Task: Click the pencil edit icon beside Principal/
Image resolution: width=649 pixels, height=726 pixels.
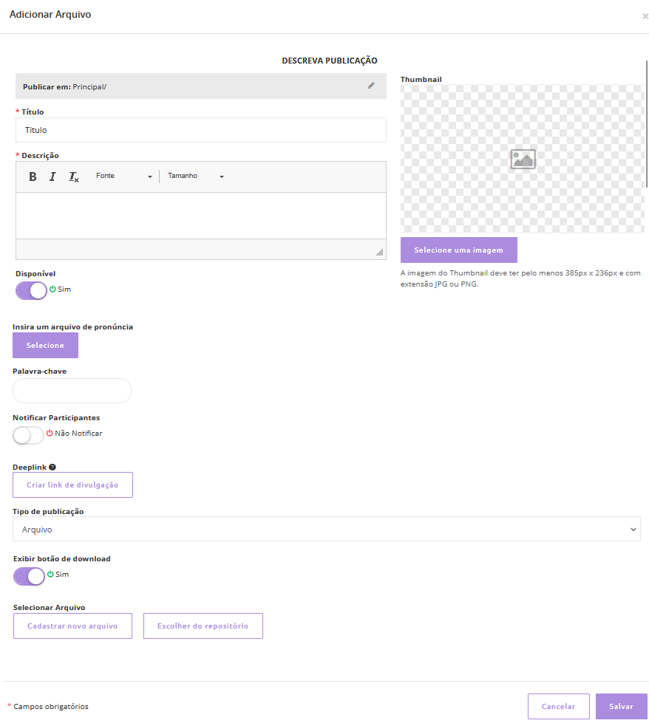Action: tap(371, 86)
